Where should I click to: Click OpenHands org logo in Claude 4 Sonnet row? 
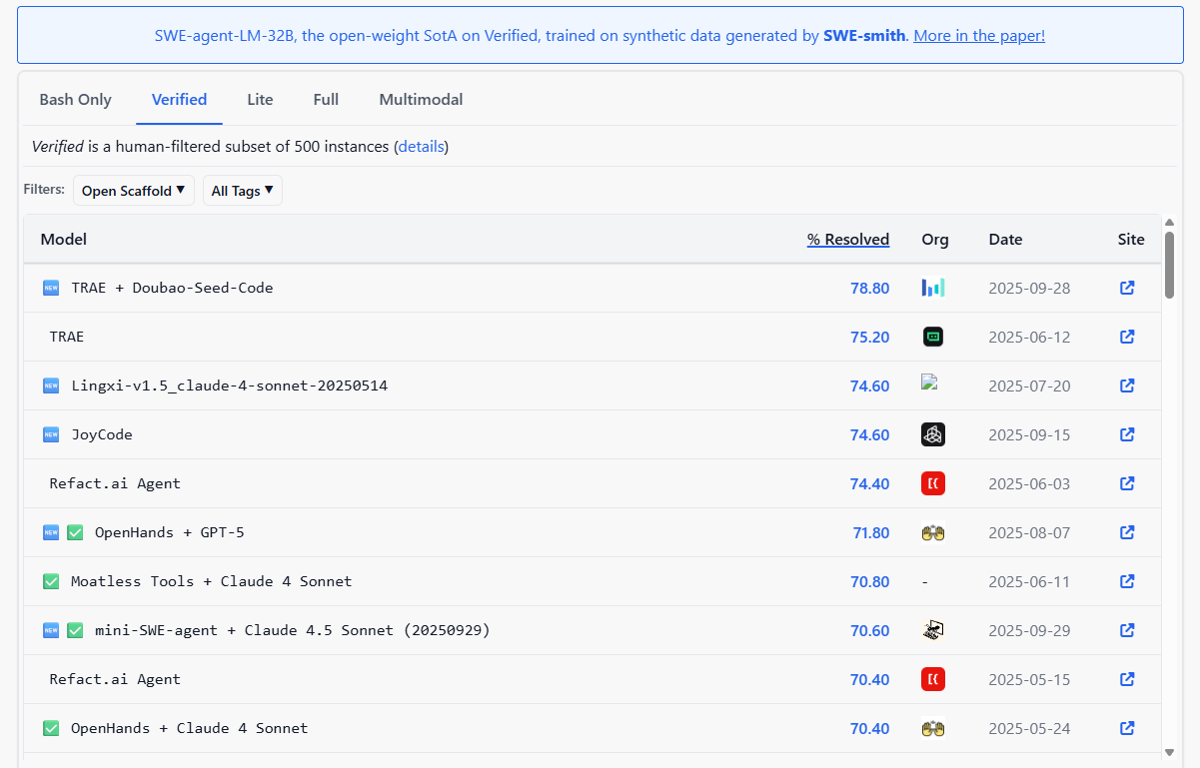coord(933,729)
